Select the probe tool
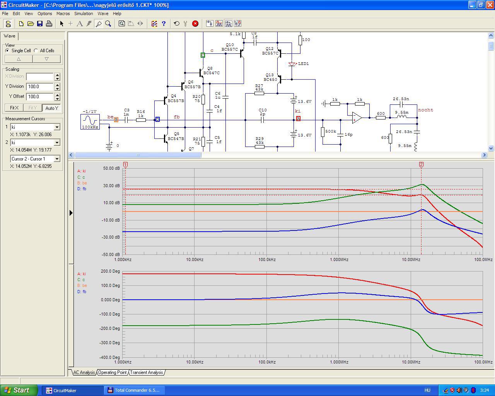The width and height of the screenshot is (495, 396). [99, 24]
